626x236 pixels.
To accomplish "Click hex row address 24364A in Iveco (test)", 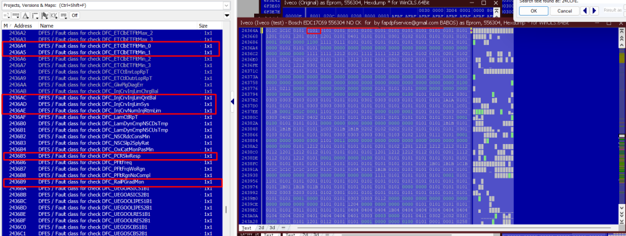I will click(250, 30).
